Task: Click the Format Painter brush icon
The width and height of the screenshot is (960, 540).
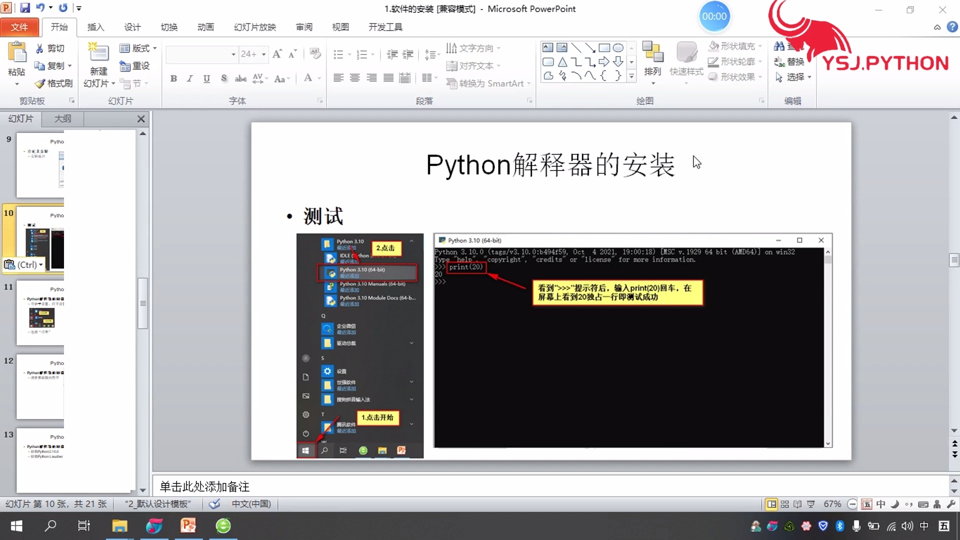Action: click(x=40, y=83)
